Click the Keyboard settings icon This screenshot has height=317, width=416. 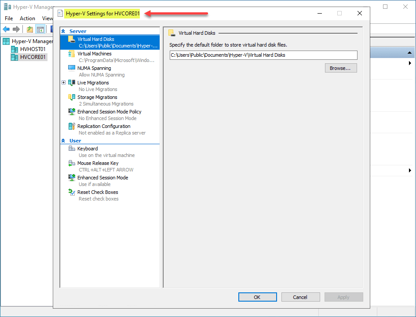[x=72, y=148]
